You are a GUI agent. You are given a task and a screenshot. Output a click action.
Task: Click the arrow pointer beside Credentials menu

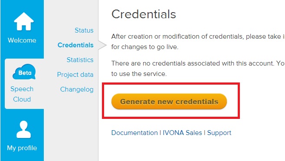[102, 45]
